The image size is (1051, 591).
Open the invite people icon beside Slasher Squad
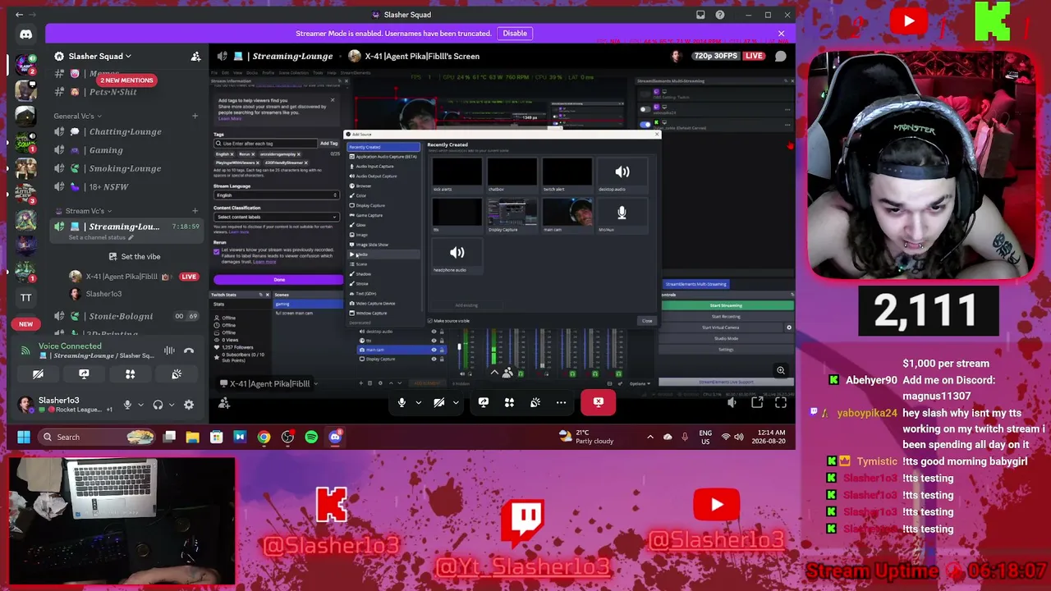[195, 57]
